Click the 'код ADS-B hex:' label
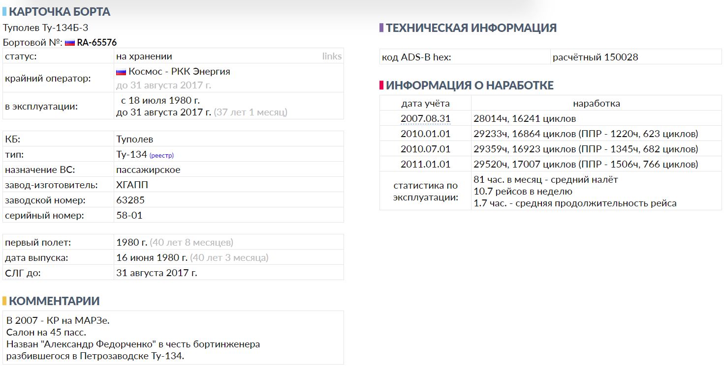724x368 pixels. [416, 57]
